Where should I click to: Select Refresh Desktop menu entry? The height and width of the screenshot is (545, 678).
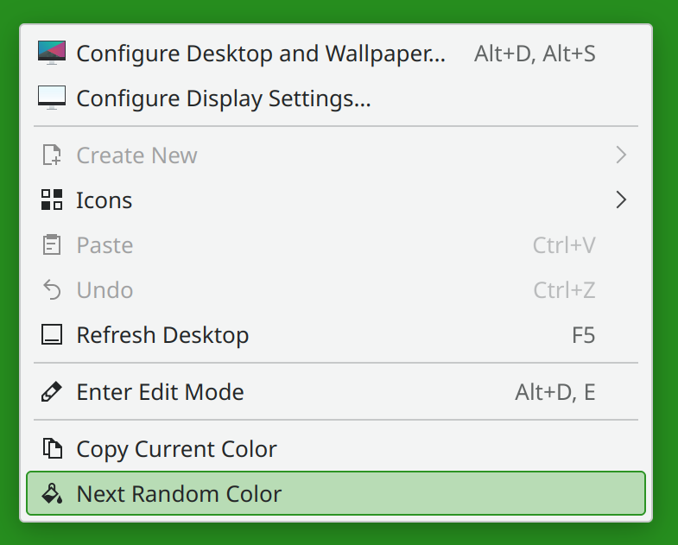336,335
